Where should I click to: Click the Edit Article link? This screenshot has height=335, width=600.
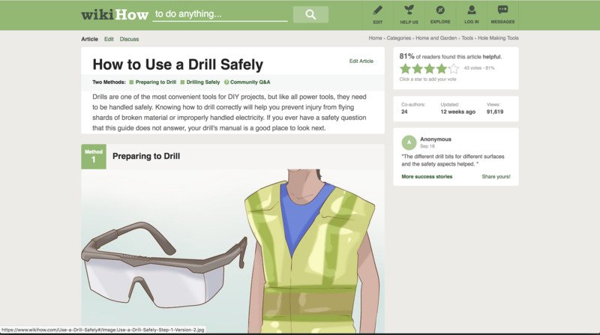[x=361, y=61]
